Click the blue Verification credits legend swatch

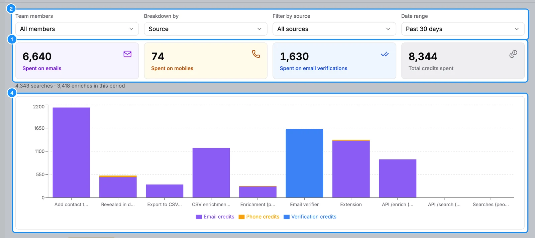(287, 217)
